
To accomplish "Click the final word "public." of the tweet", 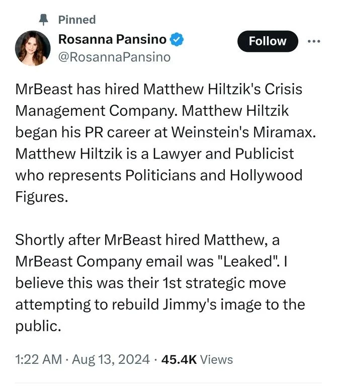I will pyautogui.click(x=38, y=326).
